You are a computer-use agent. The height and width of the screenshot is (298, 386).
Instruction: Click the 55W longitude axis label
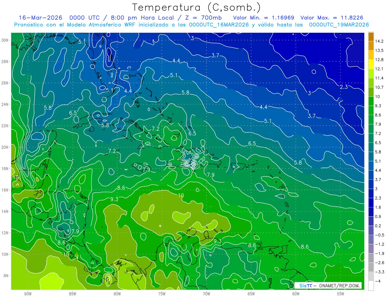pos(340,294)
